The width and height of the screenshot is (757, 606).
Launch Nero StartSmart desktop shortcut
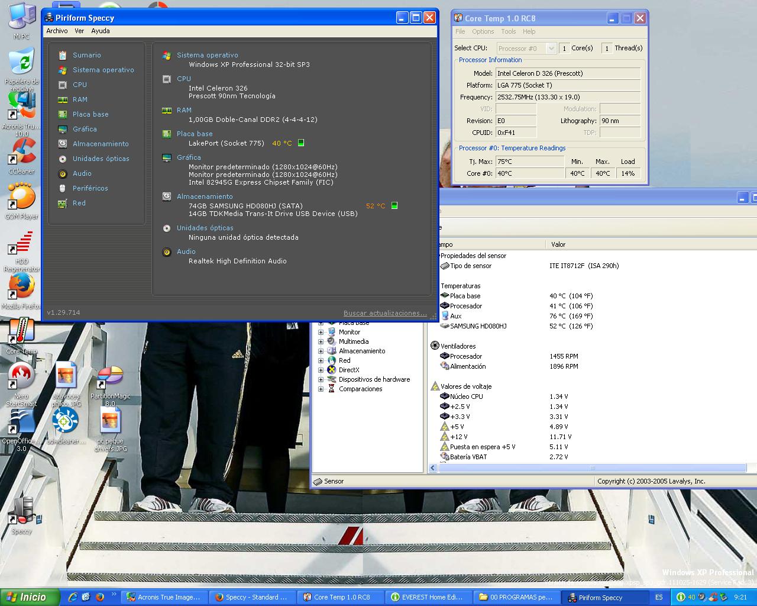(21, 385)
